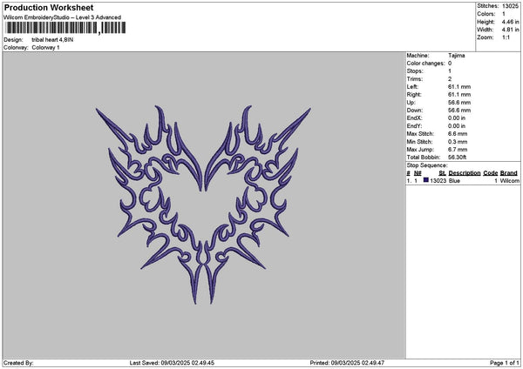523x369 pixels.
Task: Click the Total Bobbin value 56.30ft
Action: pos(460,157)
